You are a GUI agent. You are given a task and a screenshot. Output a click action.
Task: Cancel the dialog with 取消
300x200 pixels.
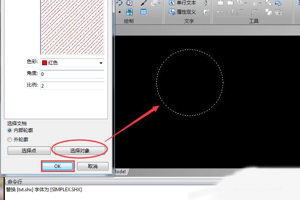pos(93,166)
